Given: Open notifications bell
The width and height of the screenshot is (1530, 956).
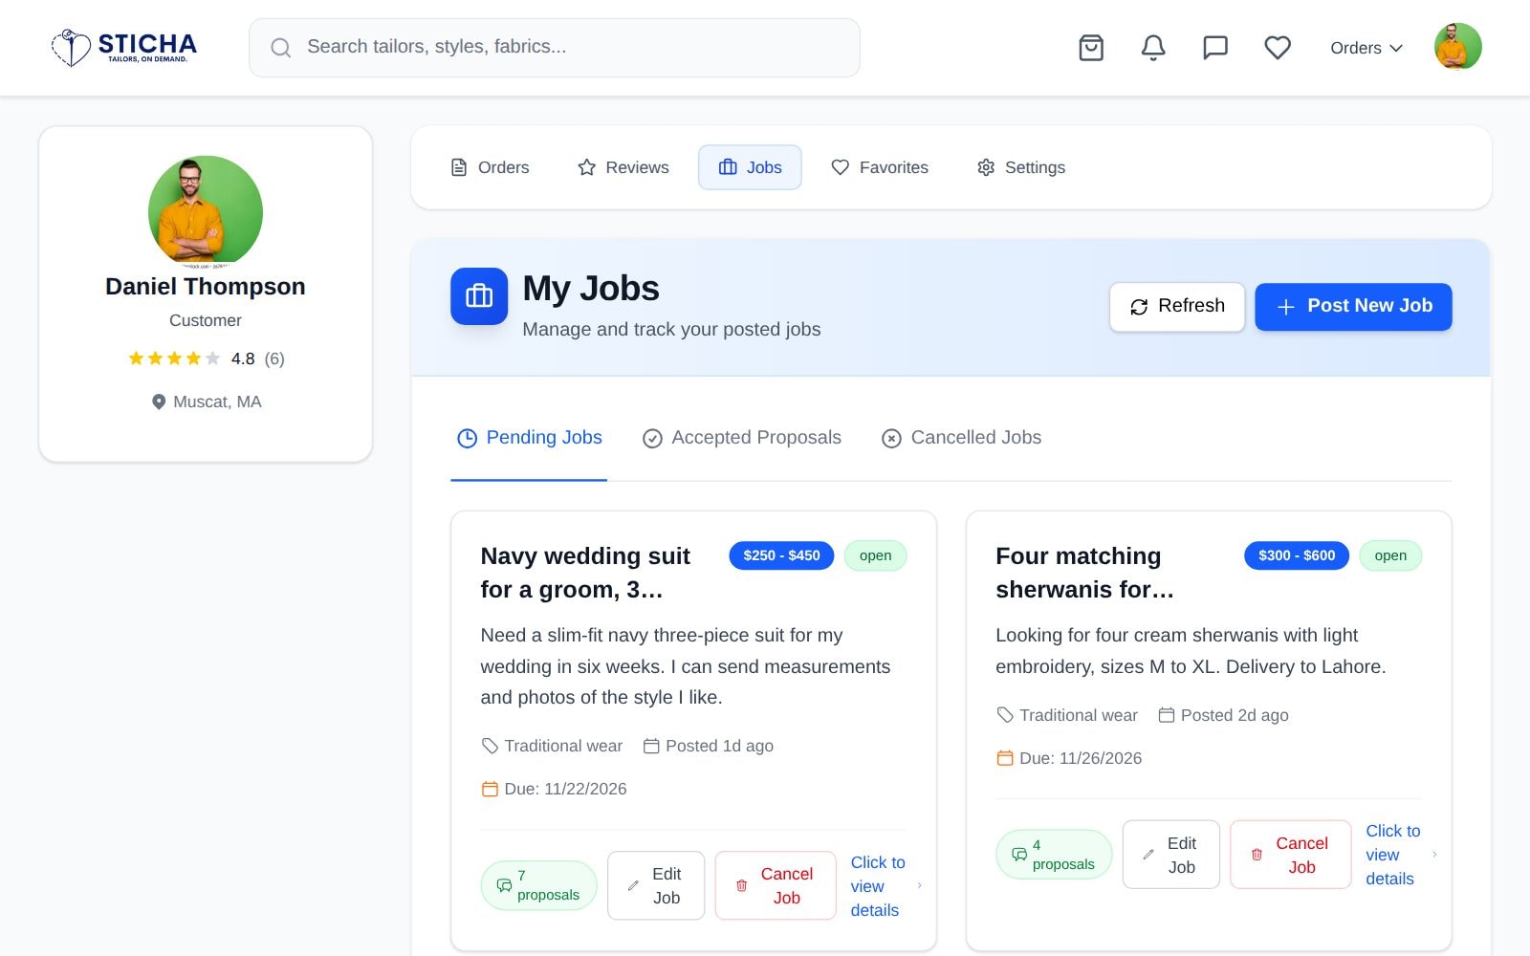Looking at the screenshot, I should click(x=1153, y=48).
